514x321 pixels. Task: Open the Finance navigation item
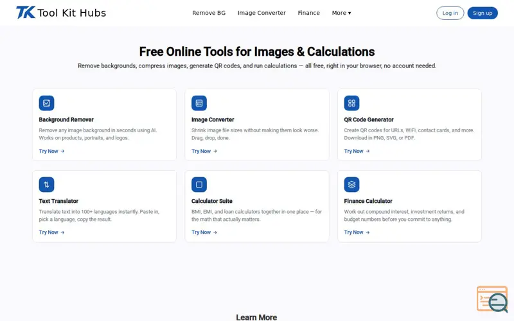(x=309, y=13)
